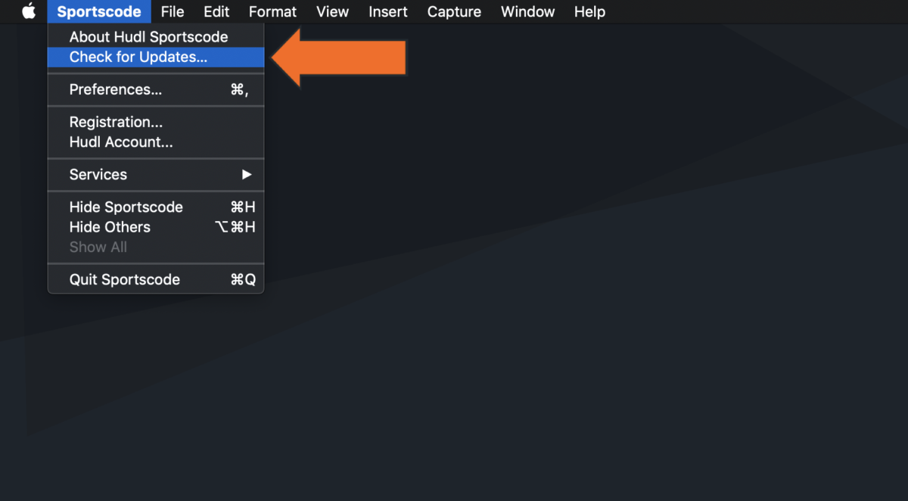Open the File menu
The width and height of the screenshot is (908, 501).
173,11
